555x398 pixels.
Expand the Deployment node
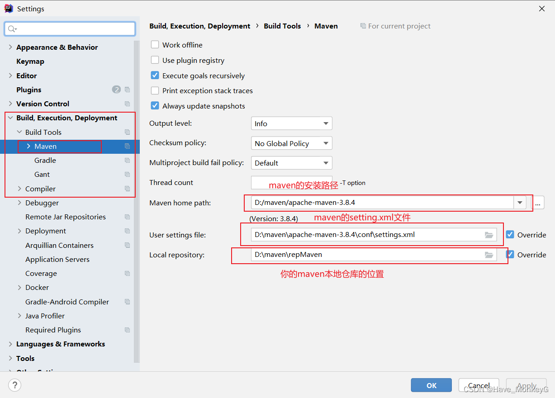[x=19, y=231]
